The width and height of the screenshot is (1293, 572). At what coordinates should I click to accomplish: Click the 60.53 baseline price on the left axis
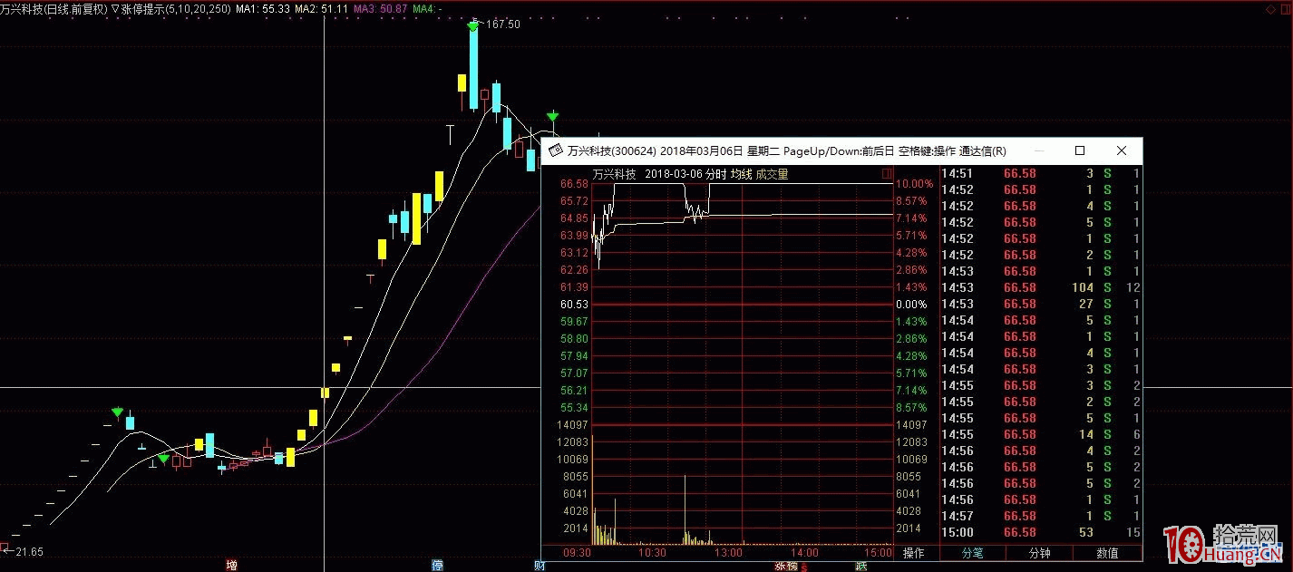[x=575, y=305]
